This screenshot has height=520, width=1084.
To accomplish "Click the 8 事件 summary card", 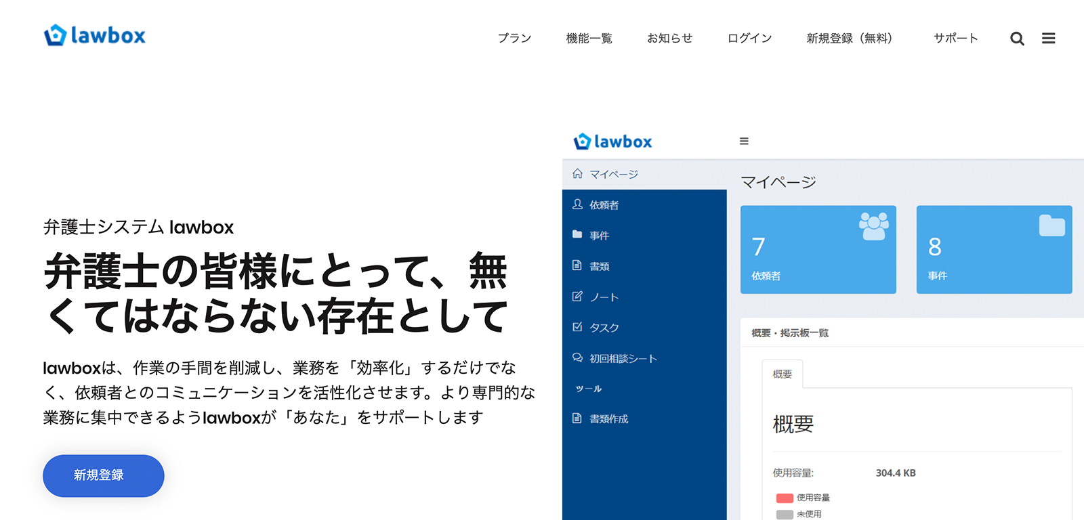I will tap(995, 250).
